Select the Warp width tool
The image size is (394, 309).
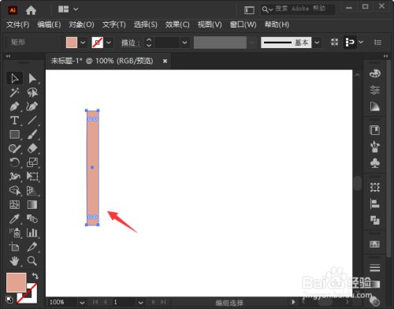coord(14,177)
